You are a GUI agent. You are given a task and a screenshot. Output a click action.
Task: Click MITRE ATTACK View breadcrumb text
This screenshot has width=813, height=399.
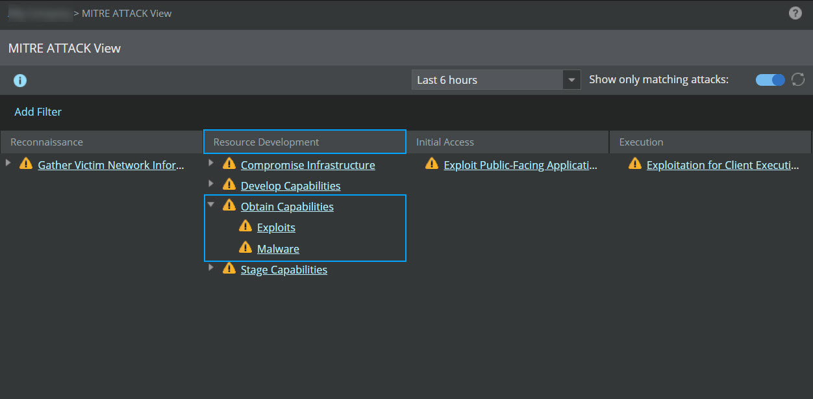[x=127, y=13]
